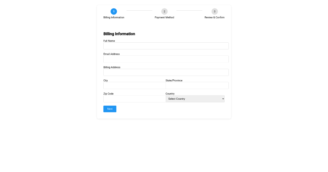Click the step 3 circle indicator
The width and height of the screenshot is (328, 172).
(x=215, y=11)
